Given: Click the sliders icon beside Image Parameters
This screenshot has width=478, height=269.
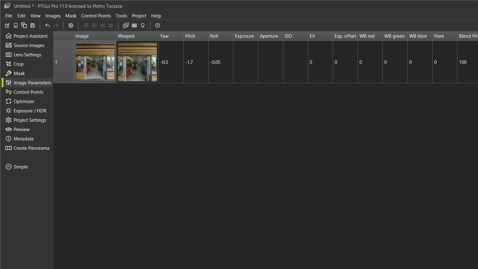Looking at the screenshot, I should pos(8,83).
